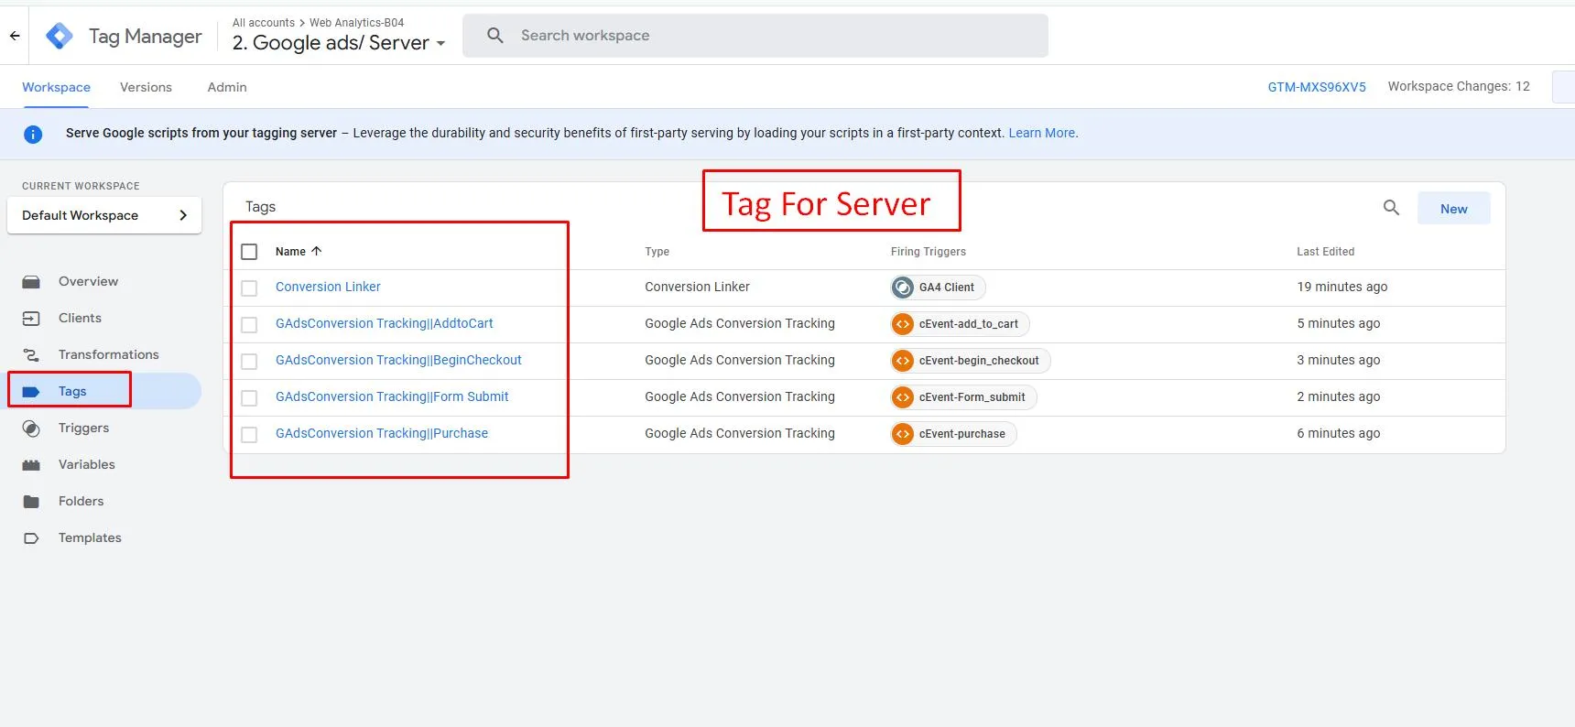The image size is (1575, 727).
Task: Select Tags in the sidebar
Action: (72, 391)
